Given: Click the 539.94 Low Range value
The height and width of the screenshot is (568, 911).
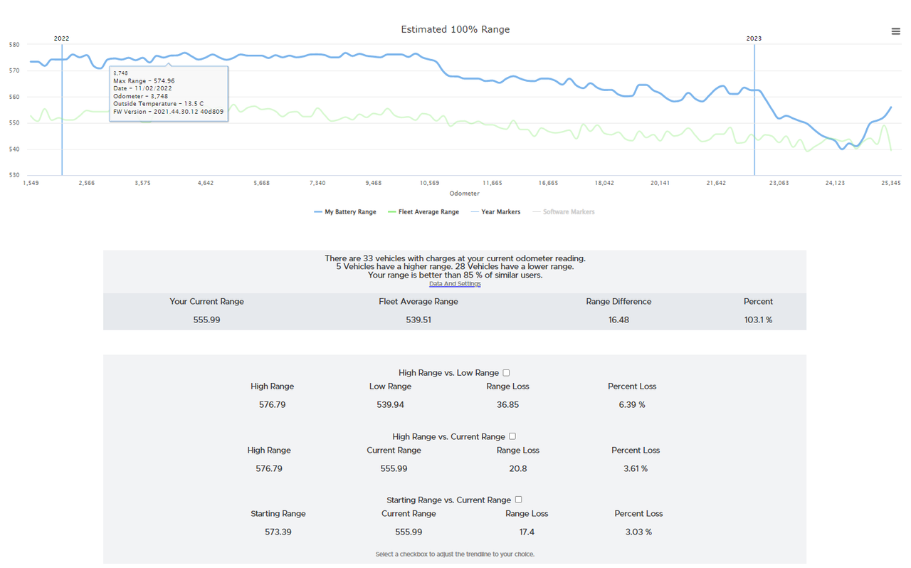Looking at the screenshot, I should (x=390, y=405).
